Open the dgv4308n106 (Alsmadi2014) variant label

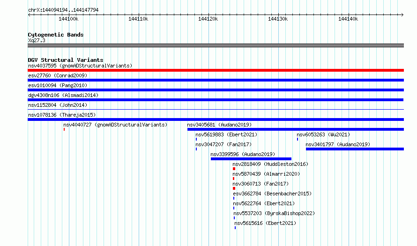pos(63,95)
